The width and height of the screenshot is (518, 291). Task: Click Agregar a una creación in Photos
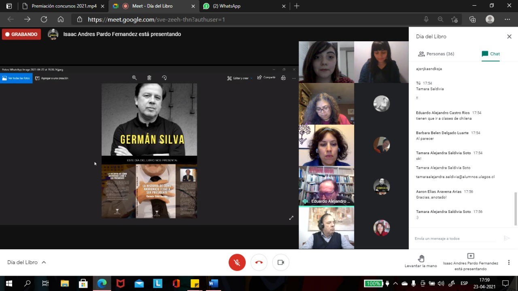coord(52,78)
